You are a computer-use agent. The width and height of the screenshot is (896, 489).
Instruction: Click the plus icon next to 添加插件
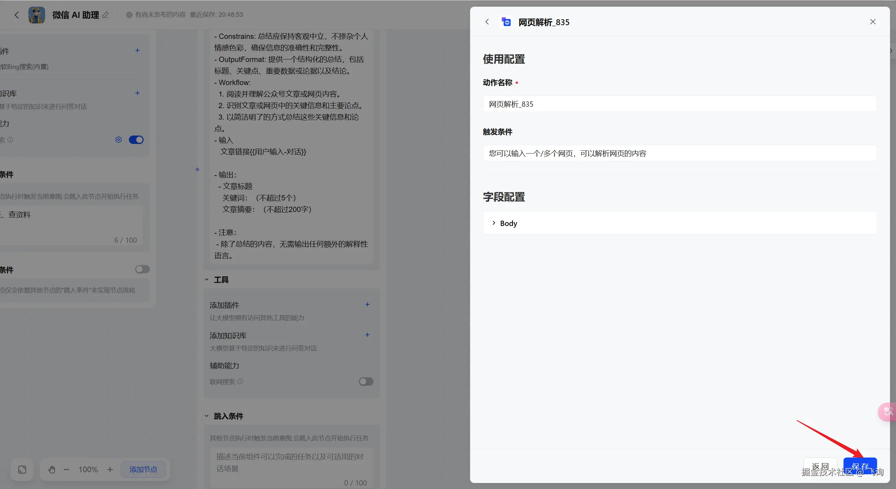pos(367,304)
